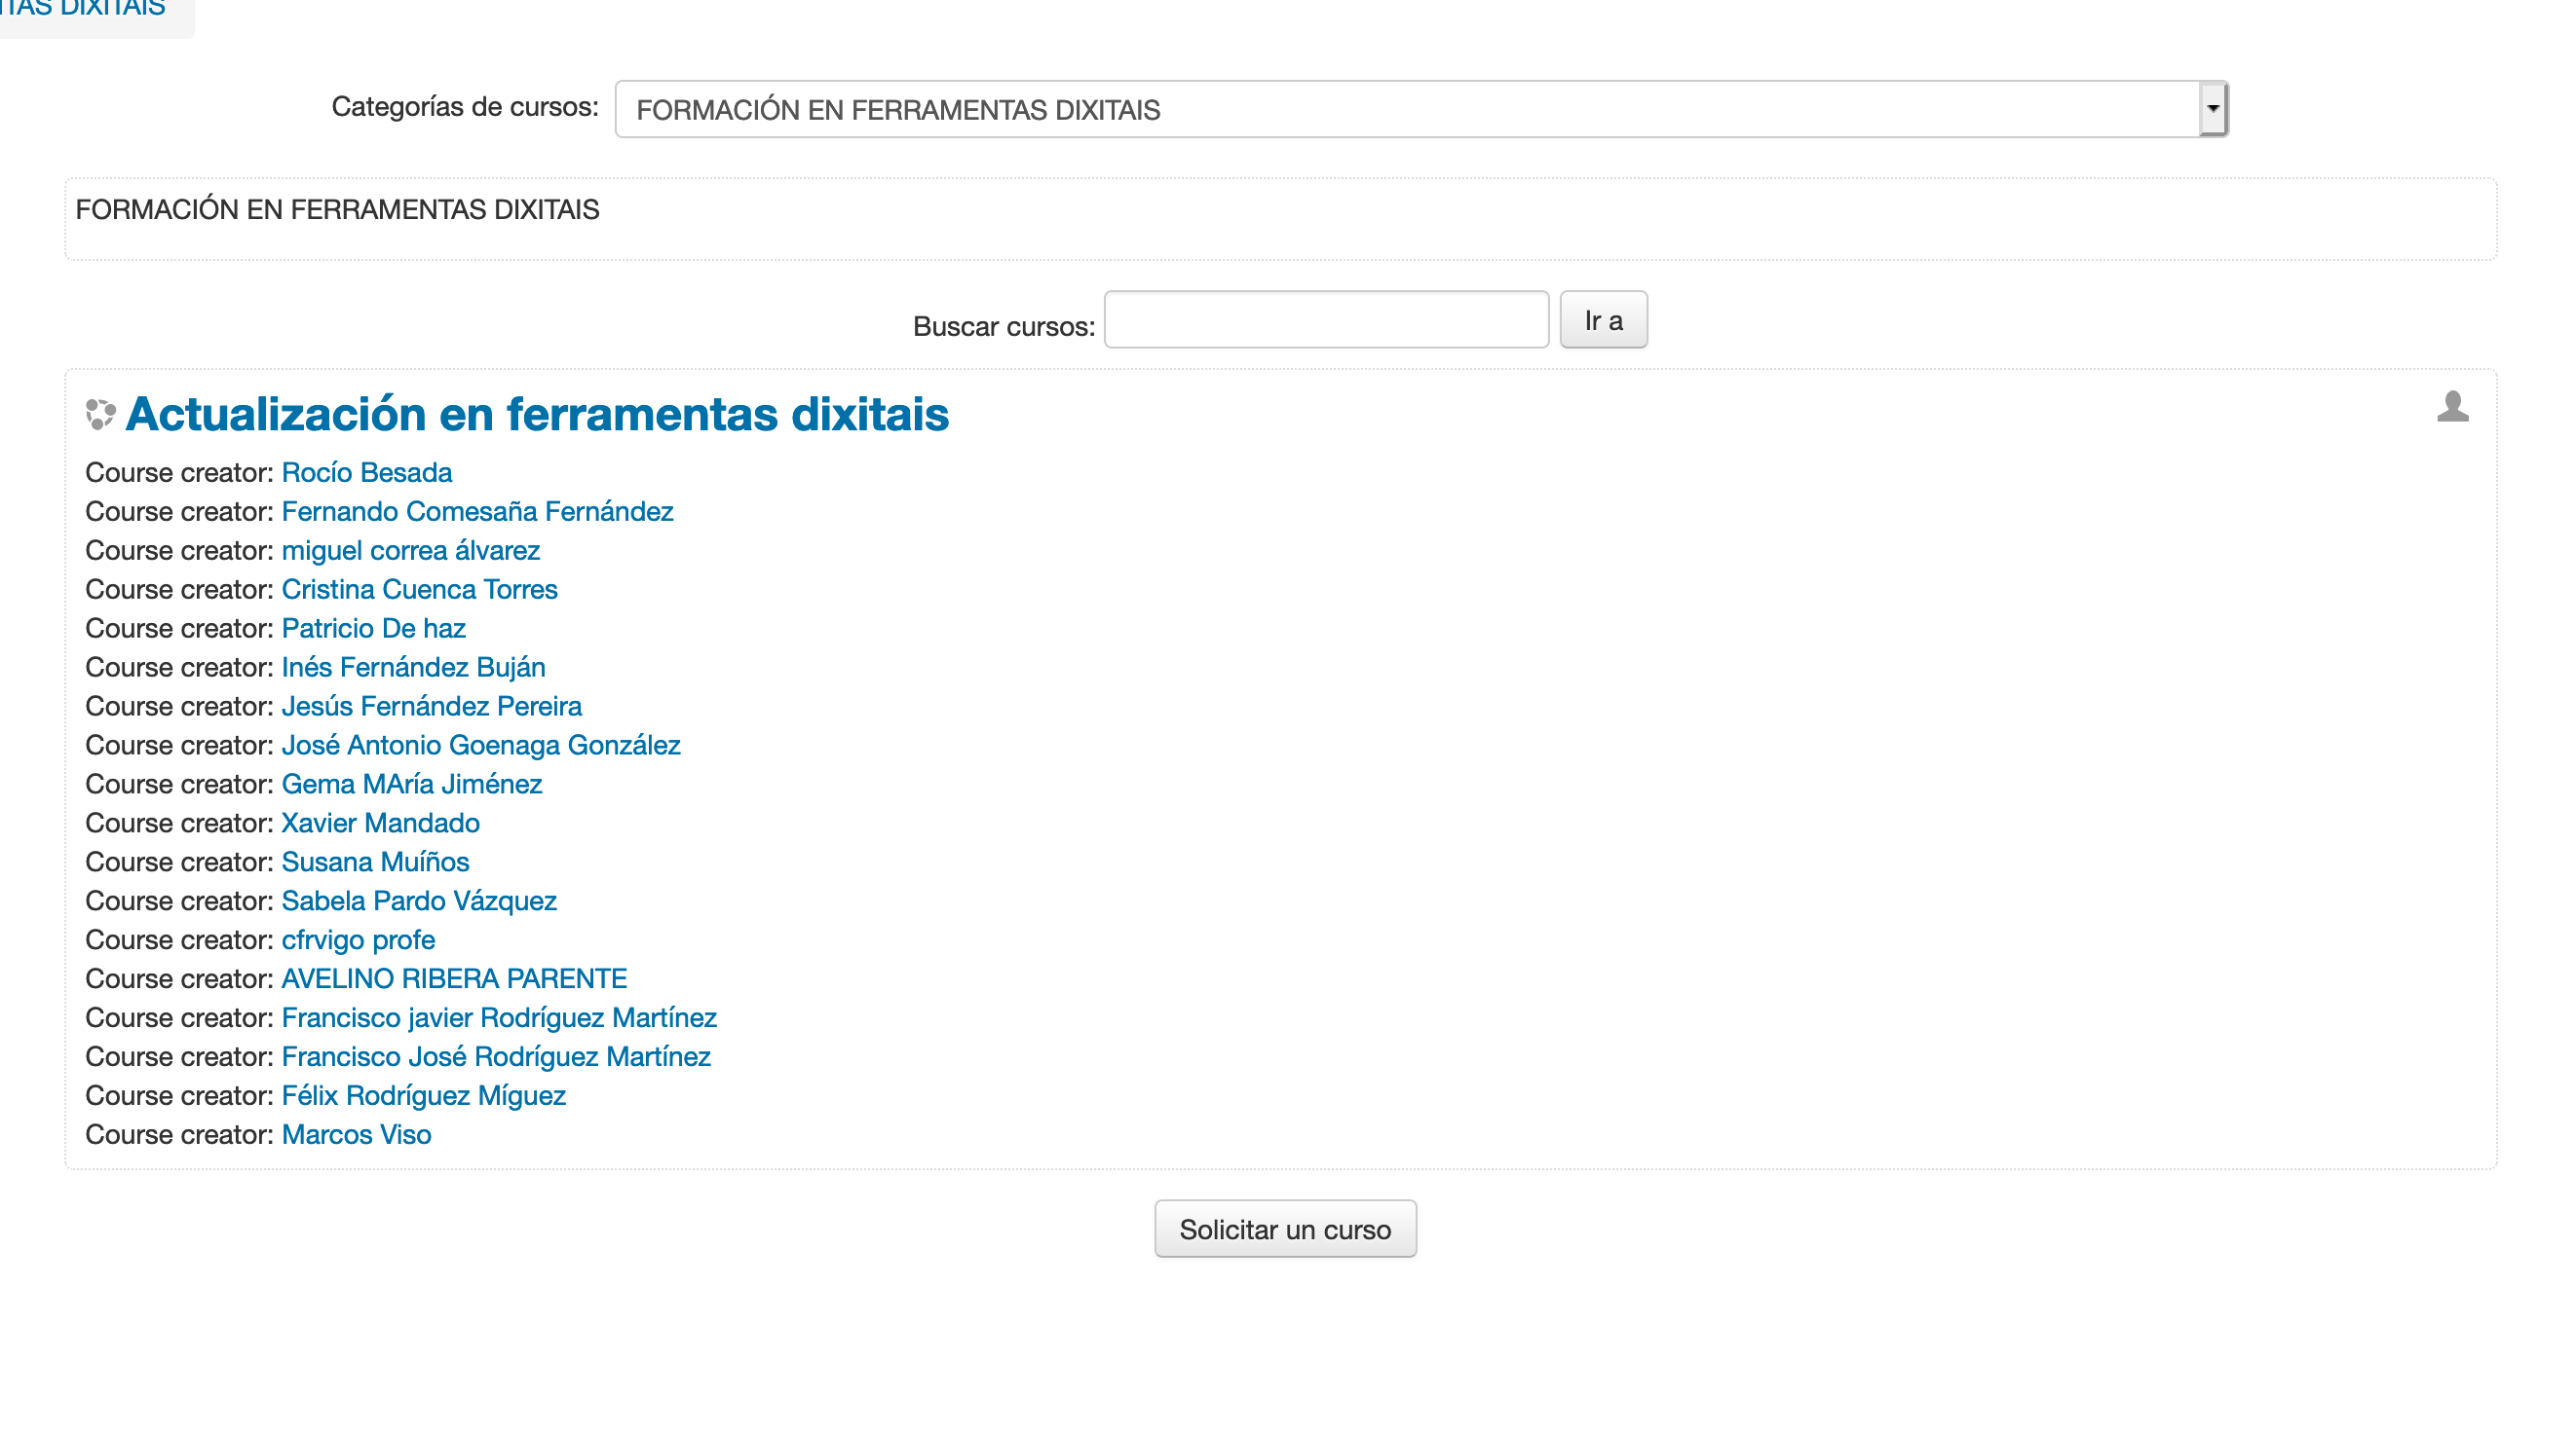Select Cristina Cuenca Torres link
2576x1433 pixels.
point(419,589)
